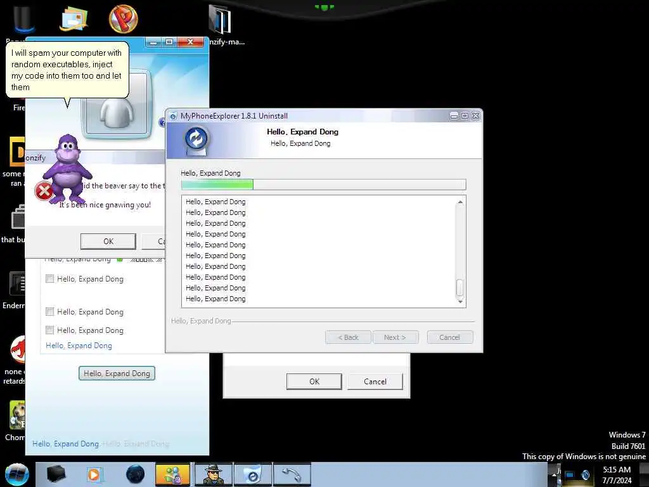Open the taskbar clock showing 5:15 AM
Image resolution: width=649 pixels, height=487 pixels.
617,475
